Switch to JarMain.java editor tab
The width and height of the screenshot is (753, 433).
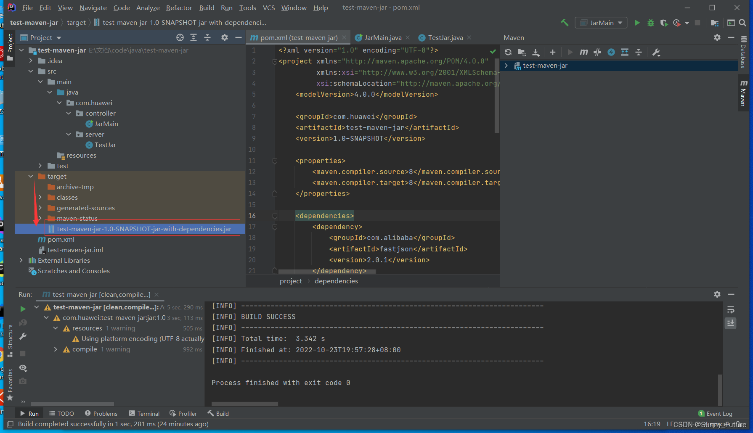(382, 37)
